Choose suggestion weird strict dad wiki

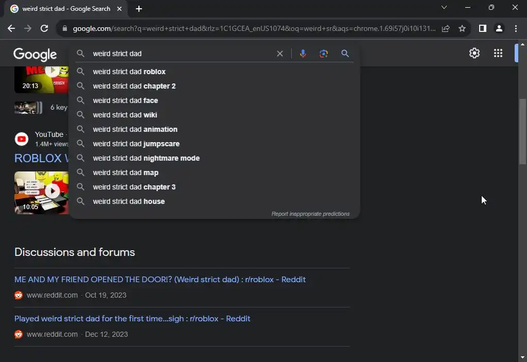click(215, 115)
